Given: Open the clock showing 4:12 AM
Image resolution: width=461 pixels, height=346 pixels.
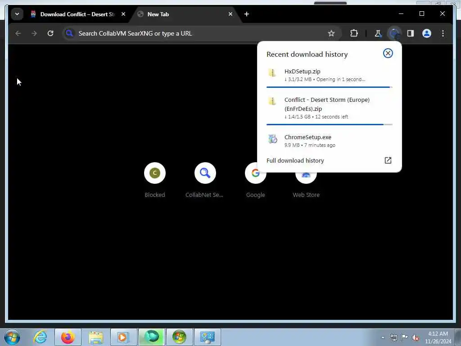Looking at the screenshot, I should (x=438, y=337).
